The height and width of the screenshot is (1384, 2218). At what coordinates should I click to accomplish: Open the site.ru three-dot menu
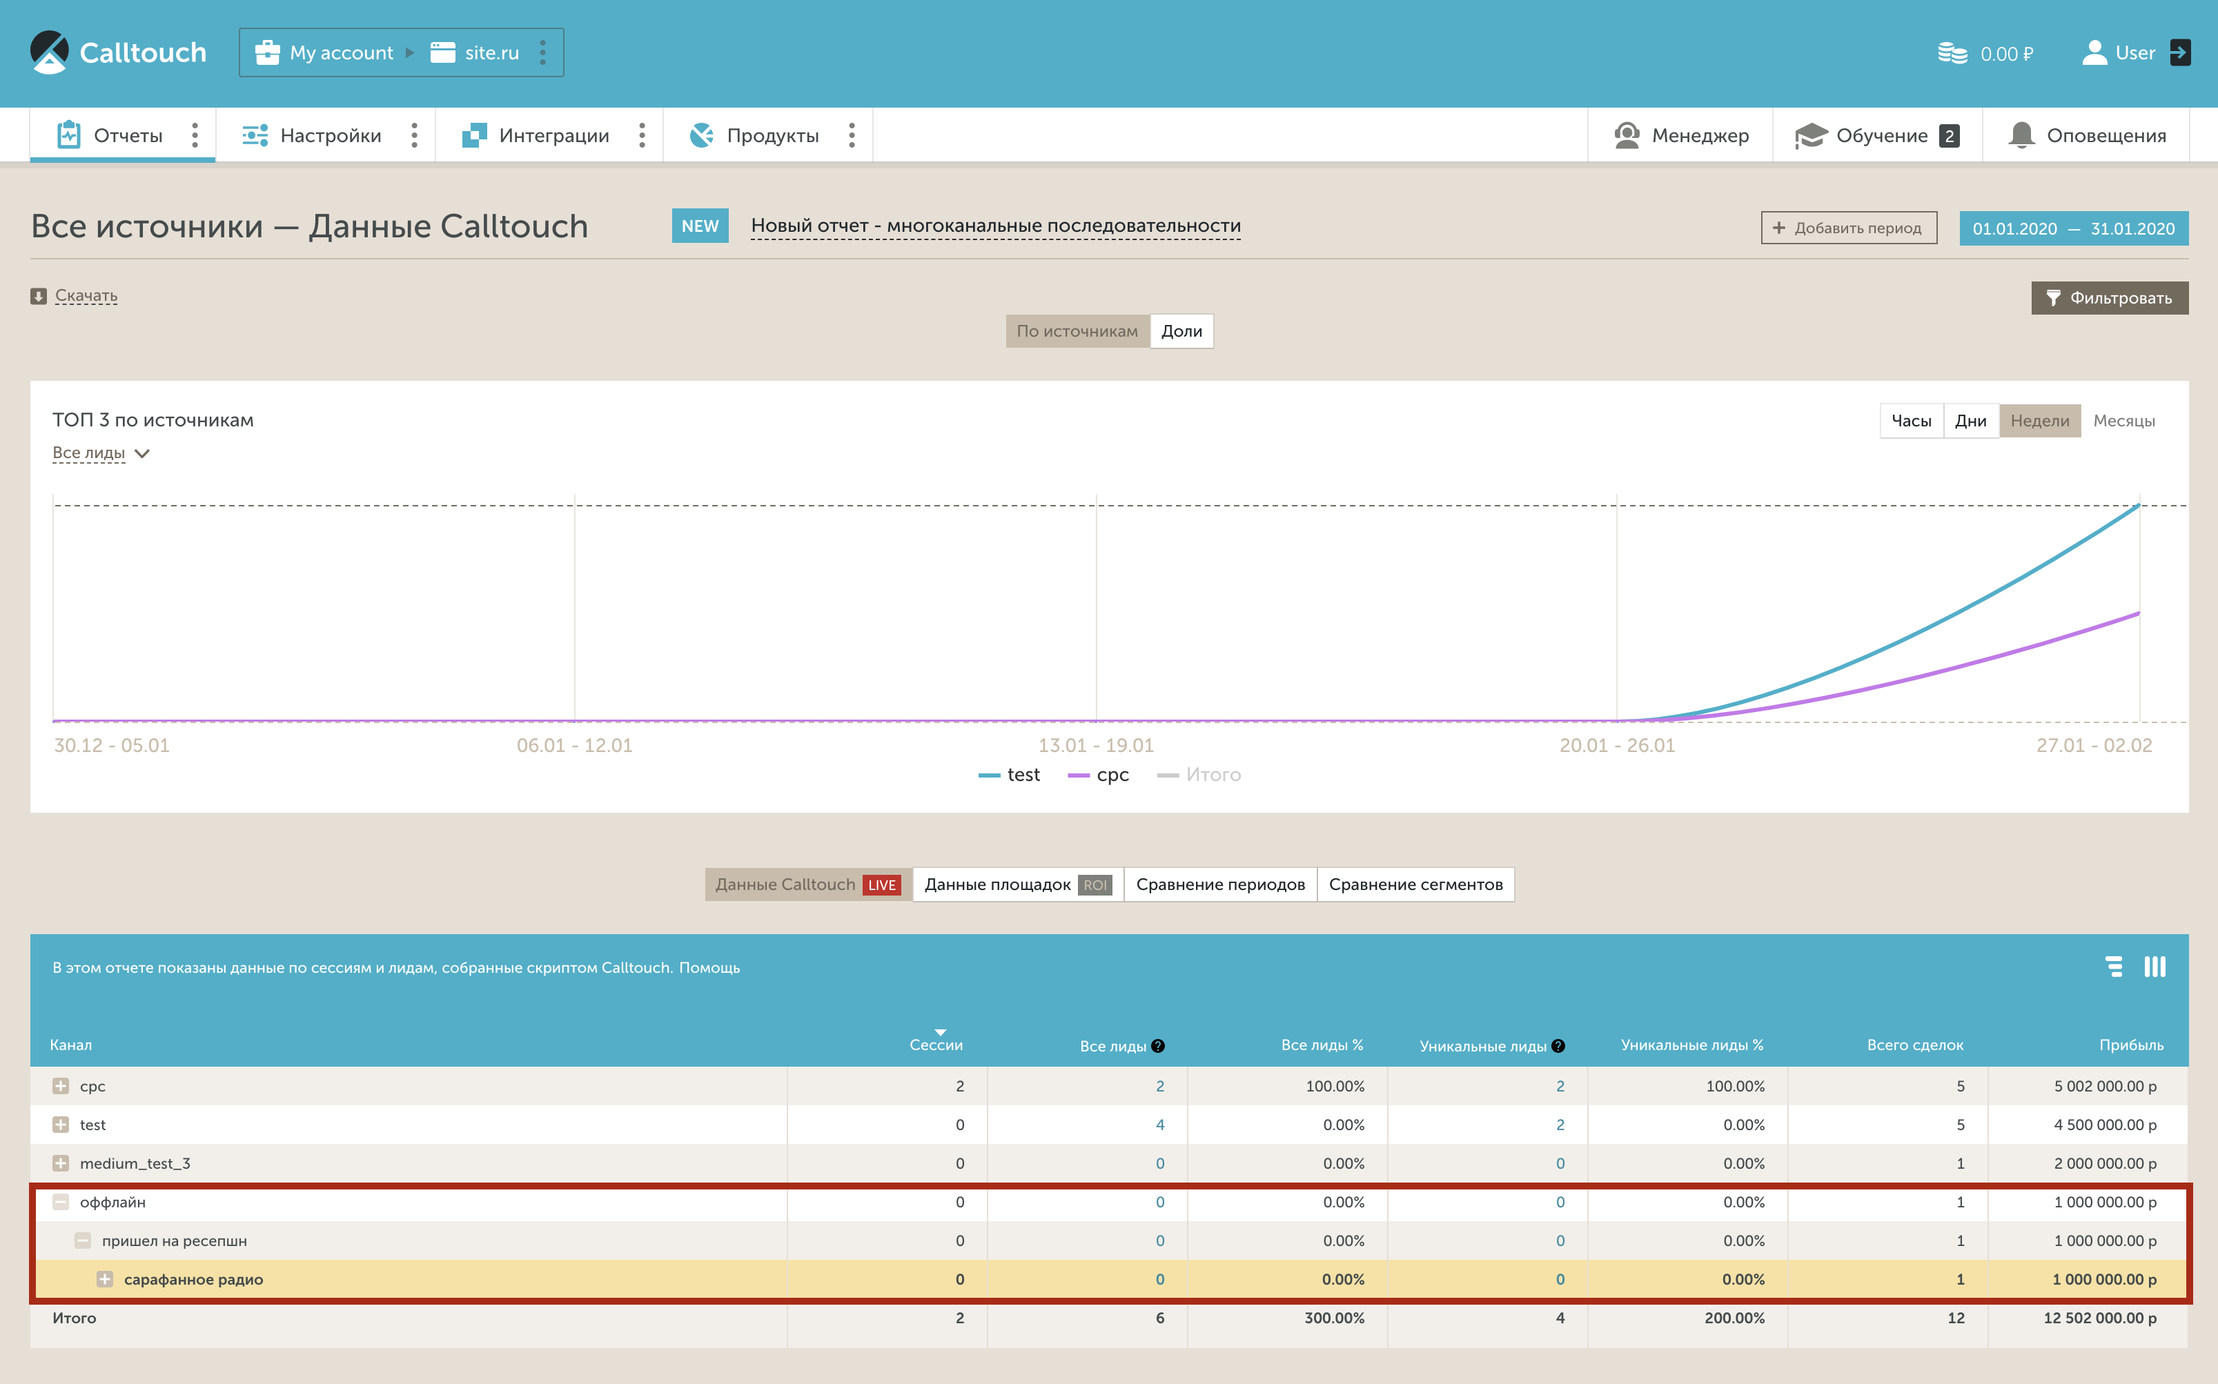point(543,52)
